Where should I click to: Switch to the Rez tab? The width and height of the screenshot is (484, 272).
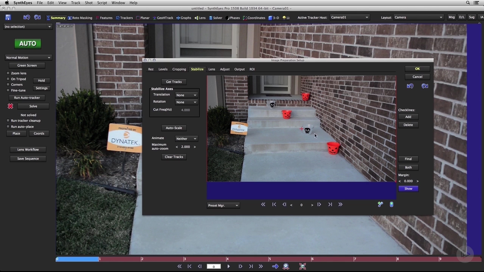point(151,70)
